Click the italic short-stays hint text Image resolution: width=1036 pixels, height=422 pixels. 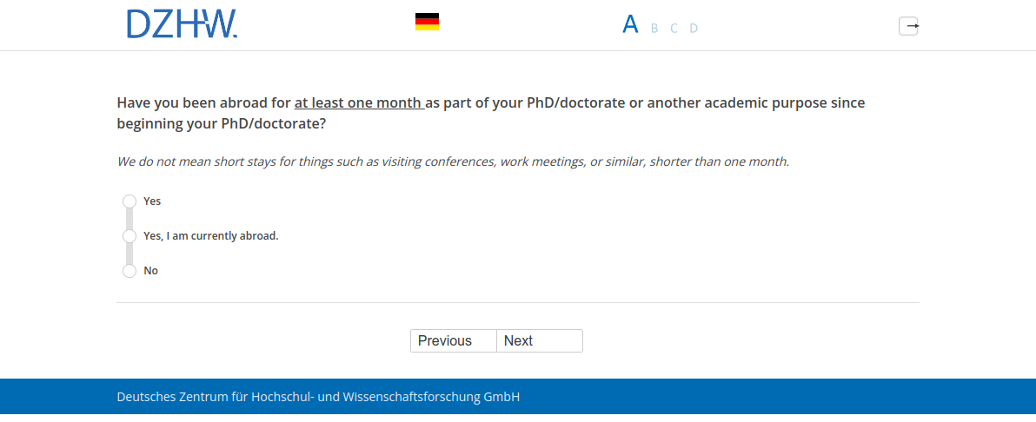453,162
